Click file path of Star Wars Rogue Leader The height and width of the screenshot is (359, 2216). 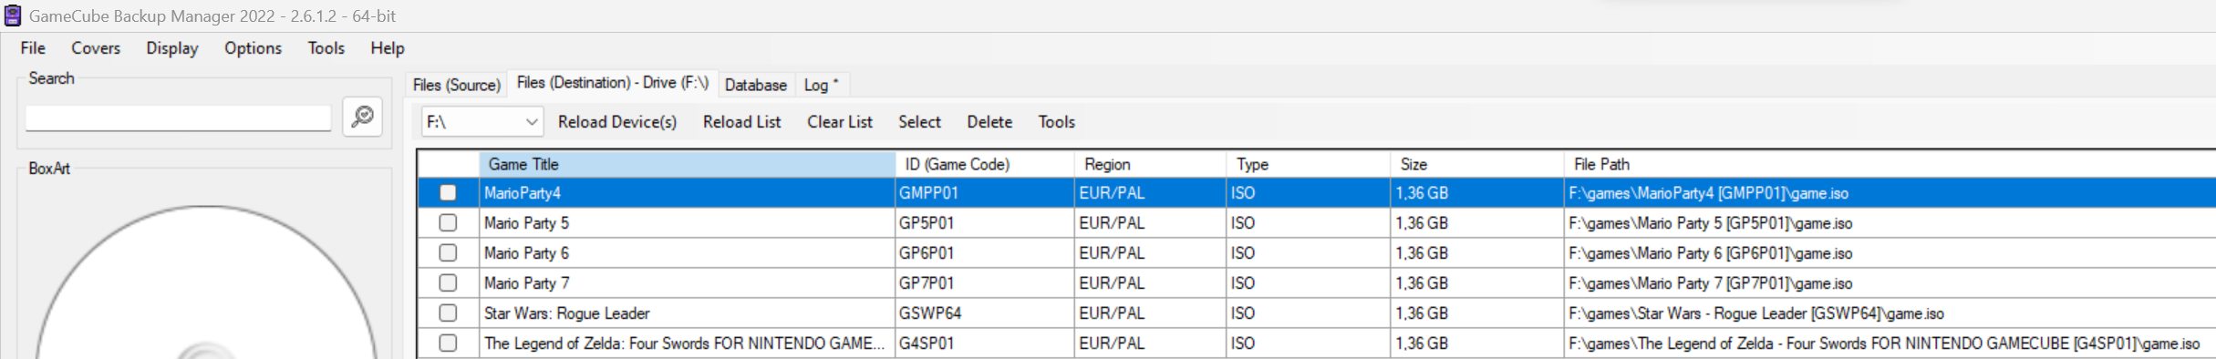click(x=1756, y=313)
